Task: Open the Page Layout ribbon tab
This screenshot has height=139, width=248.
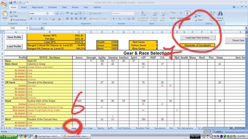Action: click(38, 7)
